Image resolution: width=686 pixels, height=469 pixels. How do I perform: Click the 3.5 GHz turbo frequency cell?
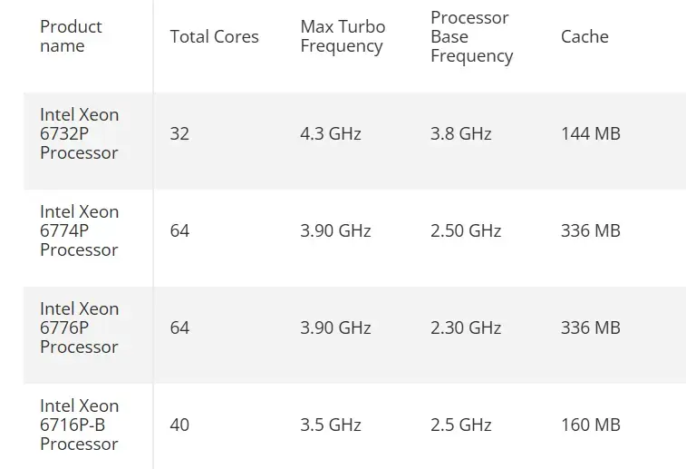pos(331,425)
